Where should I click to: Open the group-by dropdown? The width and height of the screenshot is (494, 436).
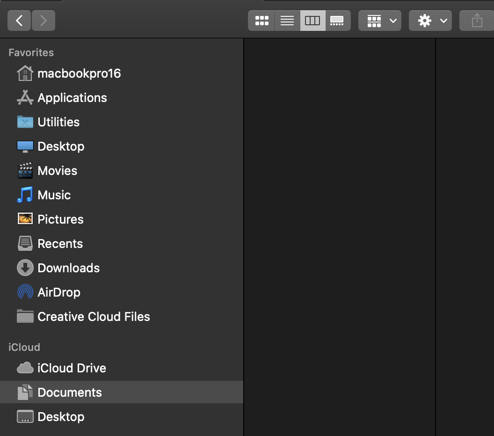[380, 21]
